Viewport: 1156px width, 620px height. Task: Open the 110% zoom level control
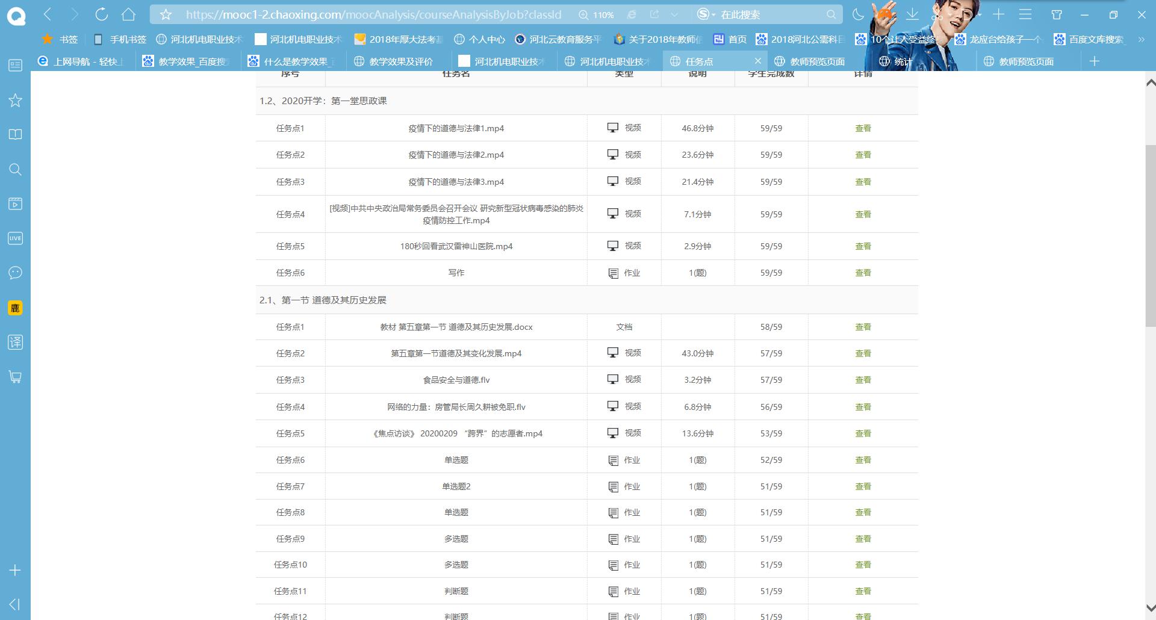pos(597,14)
